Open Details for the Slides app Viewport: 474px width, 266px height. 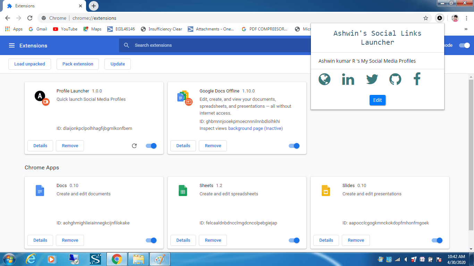326,240
